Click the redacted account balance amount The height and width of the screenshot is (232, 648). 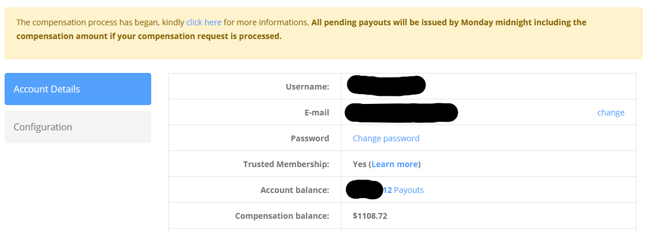pos(365,190)
